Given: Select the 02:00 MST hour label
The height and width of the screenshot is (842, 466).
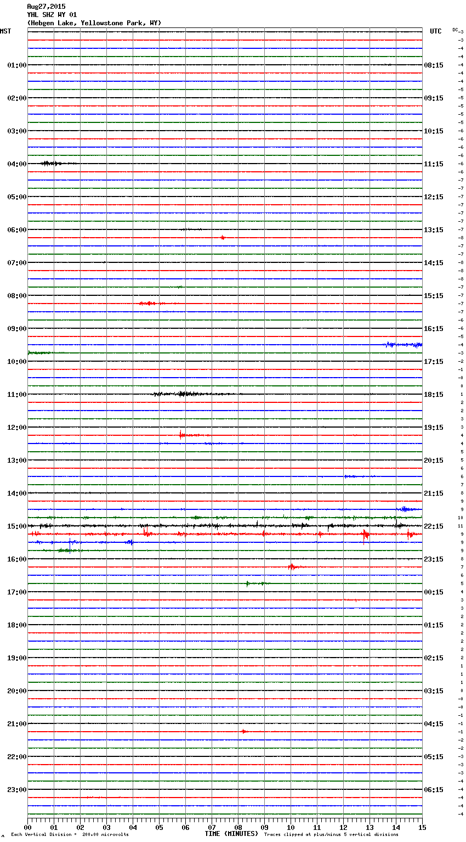Looking at the screenshot, I should click(x=16, y=98).
